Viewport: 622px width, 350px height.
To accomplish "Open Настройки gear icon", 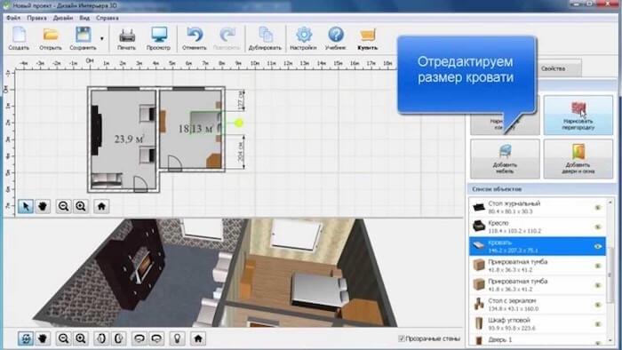I will point(304,38).
